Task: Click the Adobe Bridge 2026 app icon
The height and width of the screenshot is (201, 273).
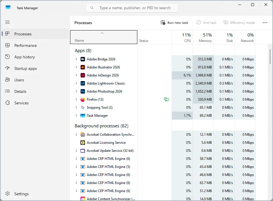Action: [83, 59]
